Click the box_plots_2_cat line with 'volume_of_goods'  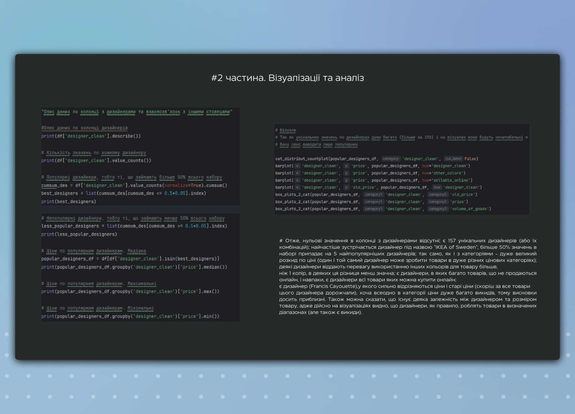pos(383,209)
